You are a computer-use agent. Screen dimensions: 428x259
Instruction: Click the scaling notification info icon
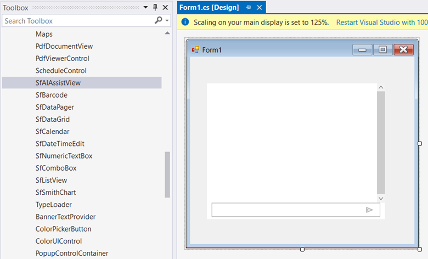point(185,22)
